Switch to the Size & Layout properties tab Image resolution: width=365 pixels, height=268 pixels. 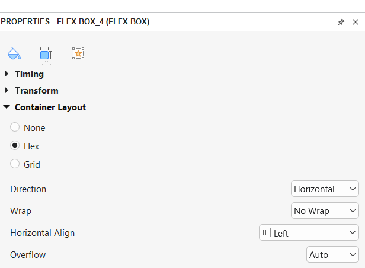[46, 54]
